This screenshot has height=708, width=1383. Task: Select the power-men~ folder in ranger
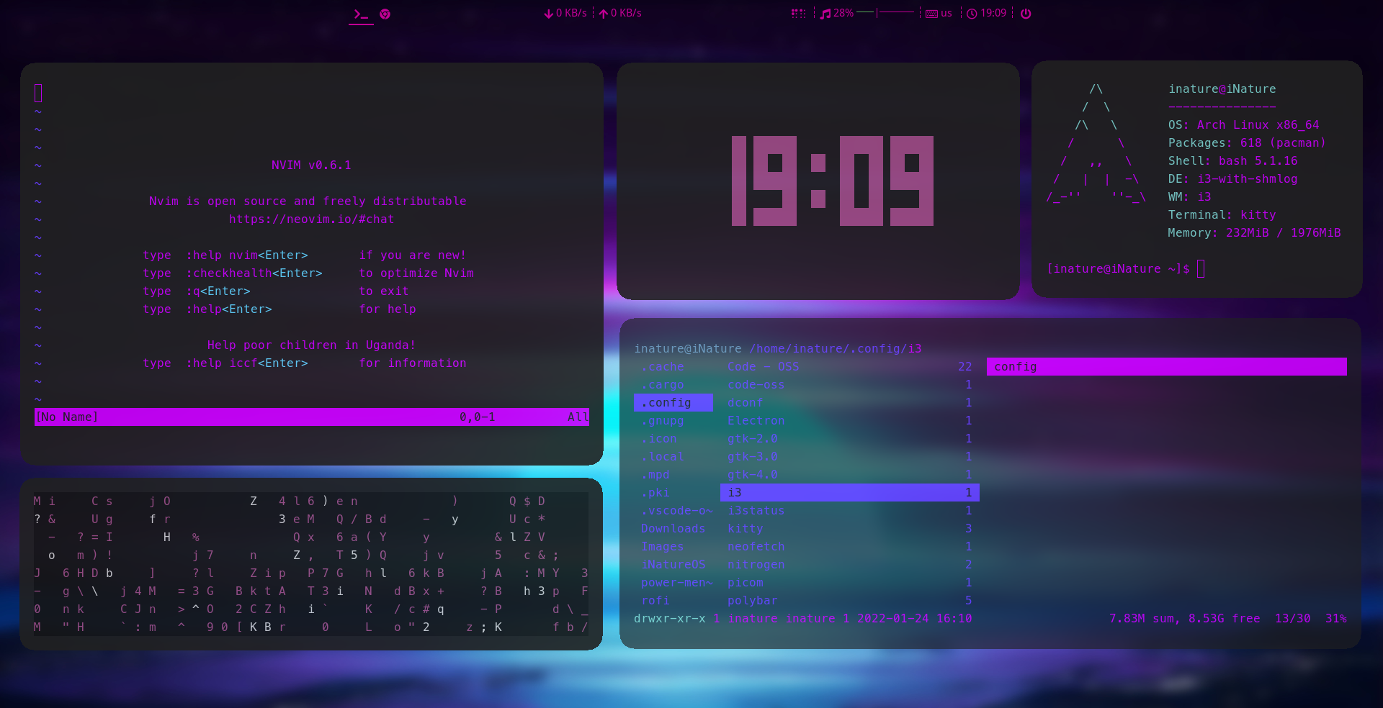coord(677,583)
